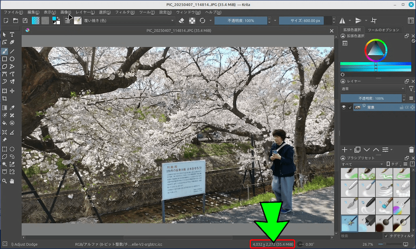Viewport: 416px width, 249px height.
Task: Toggle the タグでフィルタ checkbox
Action: pyautogui.click(x=386, y=236)
